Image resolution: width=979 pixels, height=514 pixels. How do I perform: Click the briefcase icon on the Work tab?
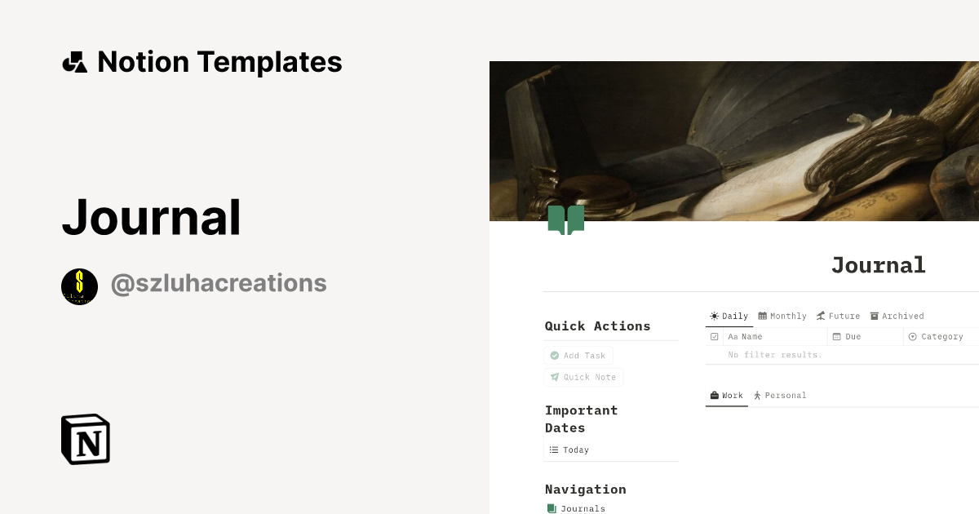(713, 395)
